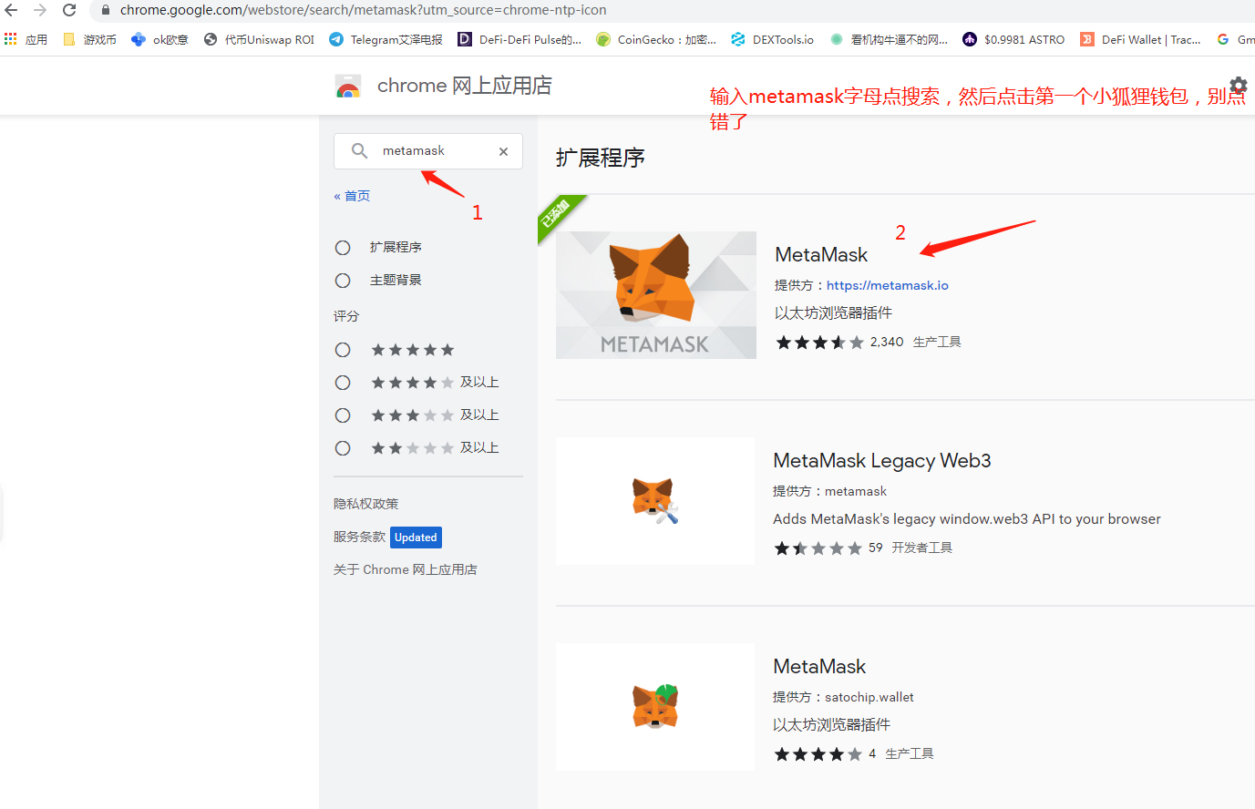
Task: Open the DEXTools.io bookmark
Action: [x=773, y=39]
